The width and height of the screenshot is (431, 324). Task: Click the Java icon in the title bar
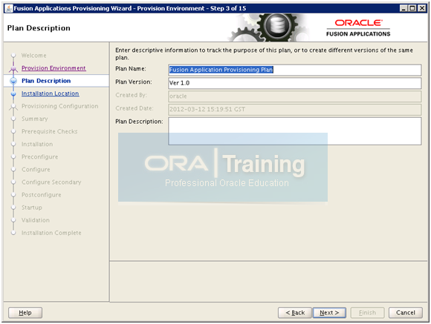tap(9, 8)
